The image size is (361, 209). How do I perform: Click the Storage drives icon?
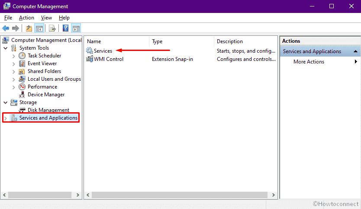click(x=14, y=102)
